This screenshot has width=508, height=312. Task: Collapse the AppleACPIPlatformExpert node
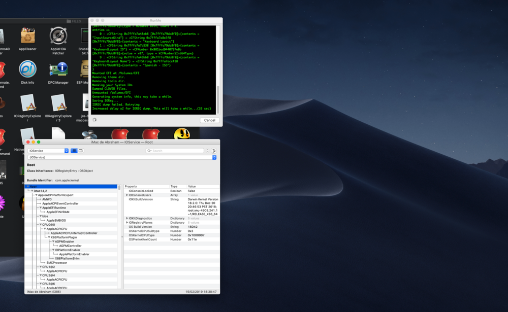click(x=36, y=195)
